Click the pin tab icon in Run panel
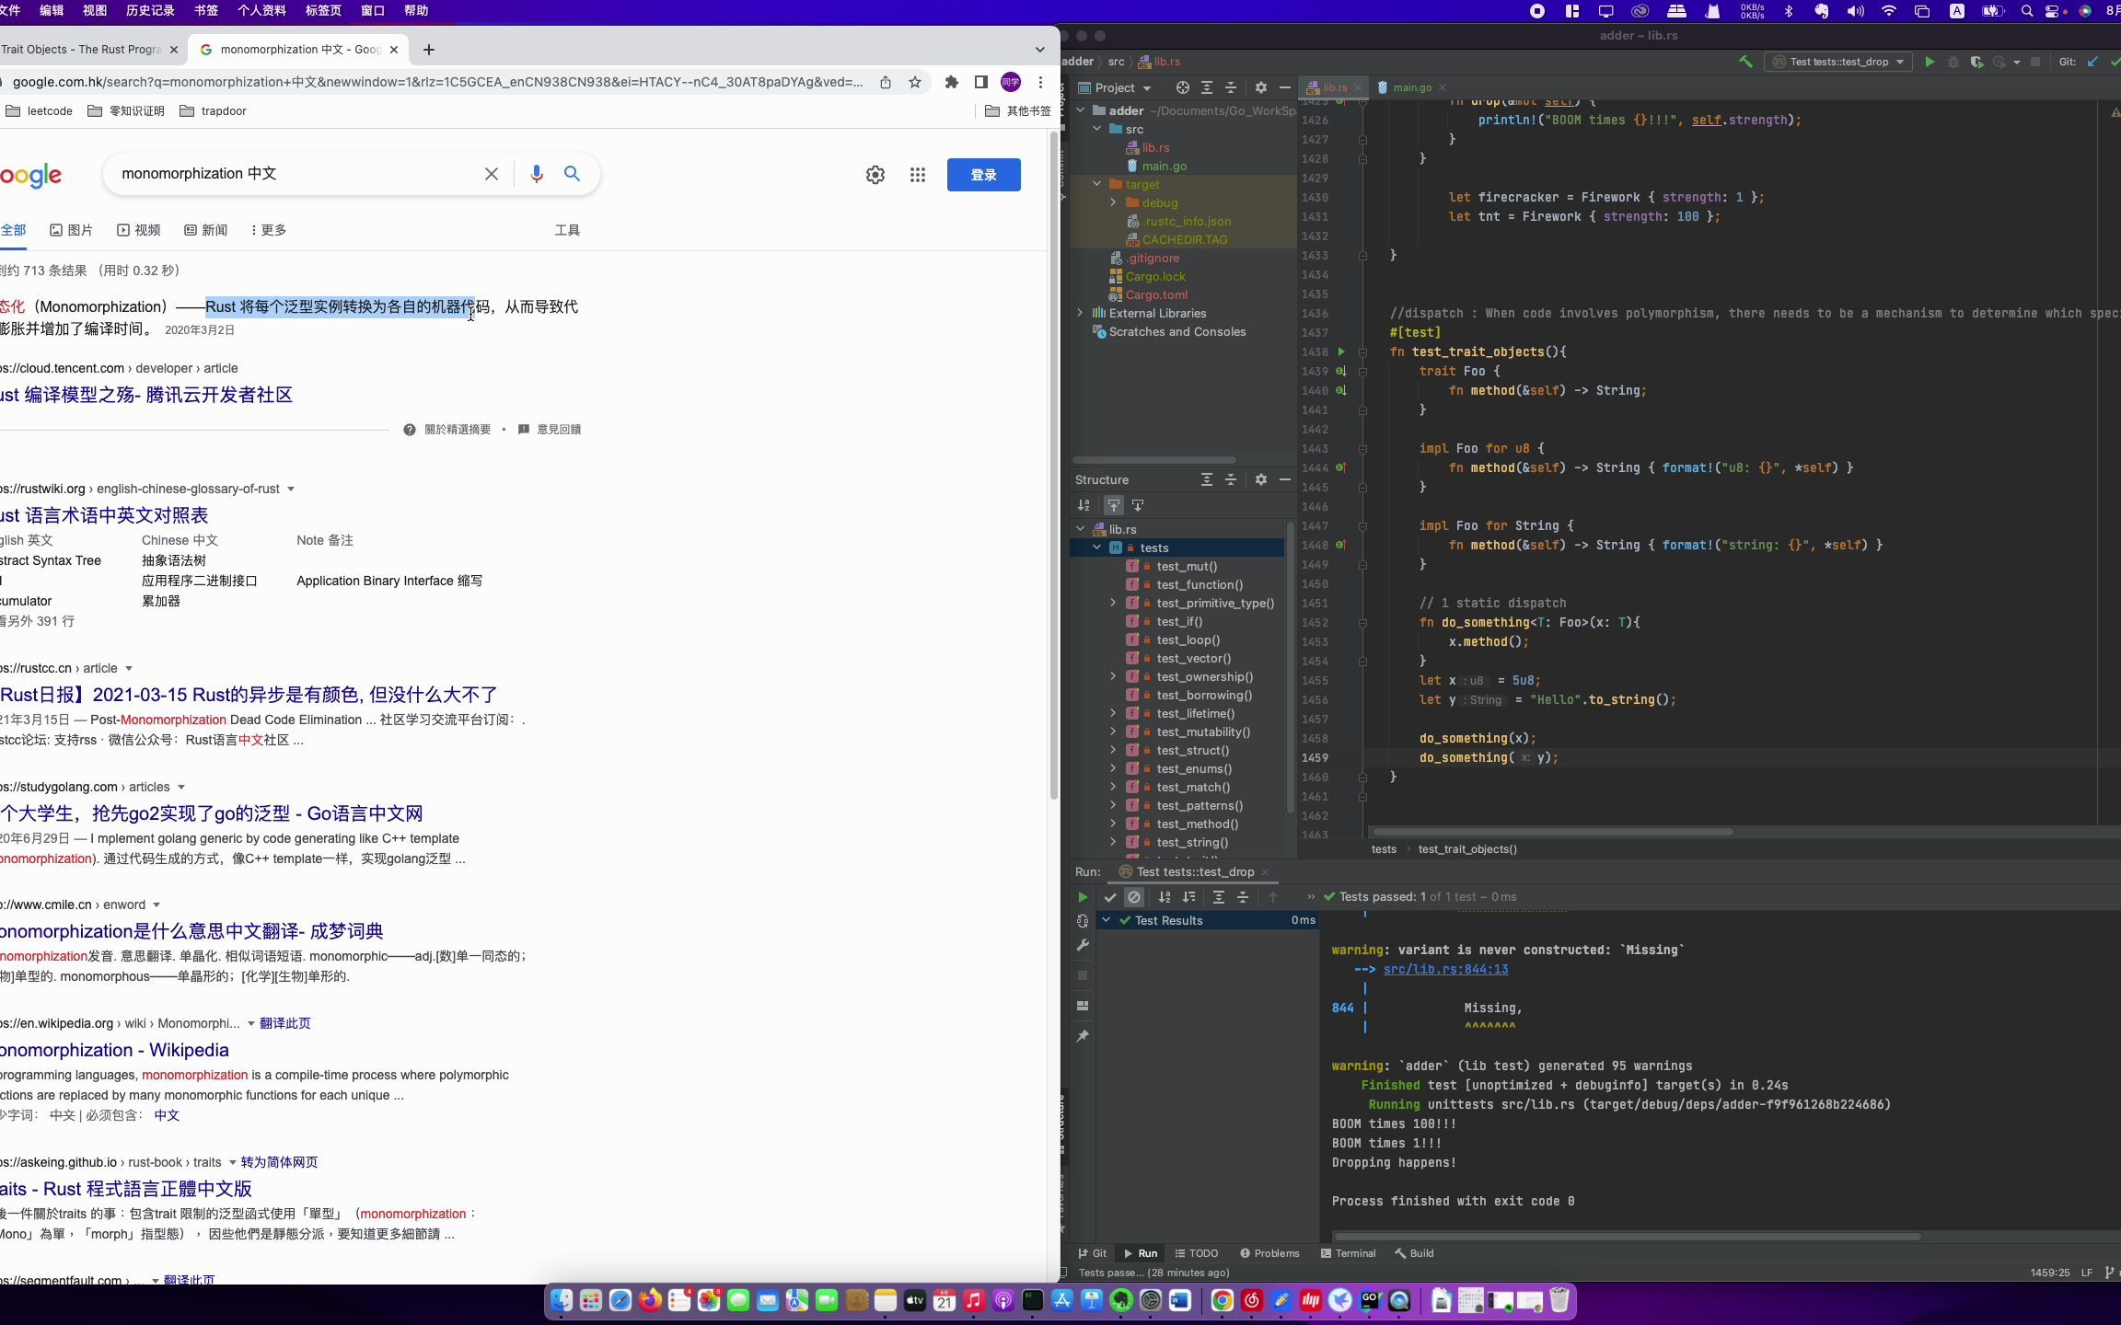The height and width of the screenshot is (1325, 2121). coord(1083,1036)
